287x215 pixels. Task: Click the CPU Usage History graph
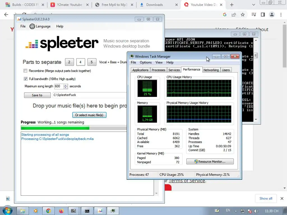pyautogui.click(x=199, y=88)
